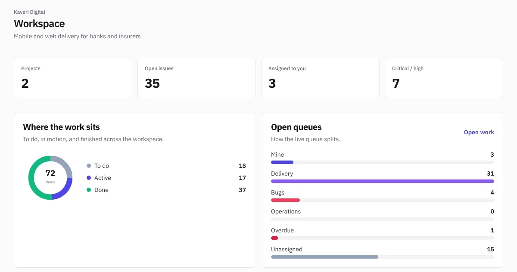This screenshot has height=272, width=517.
Task: Click the Mine queue progress bar
Action: tap(383, 162)
